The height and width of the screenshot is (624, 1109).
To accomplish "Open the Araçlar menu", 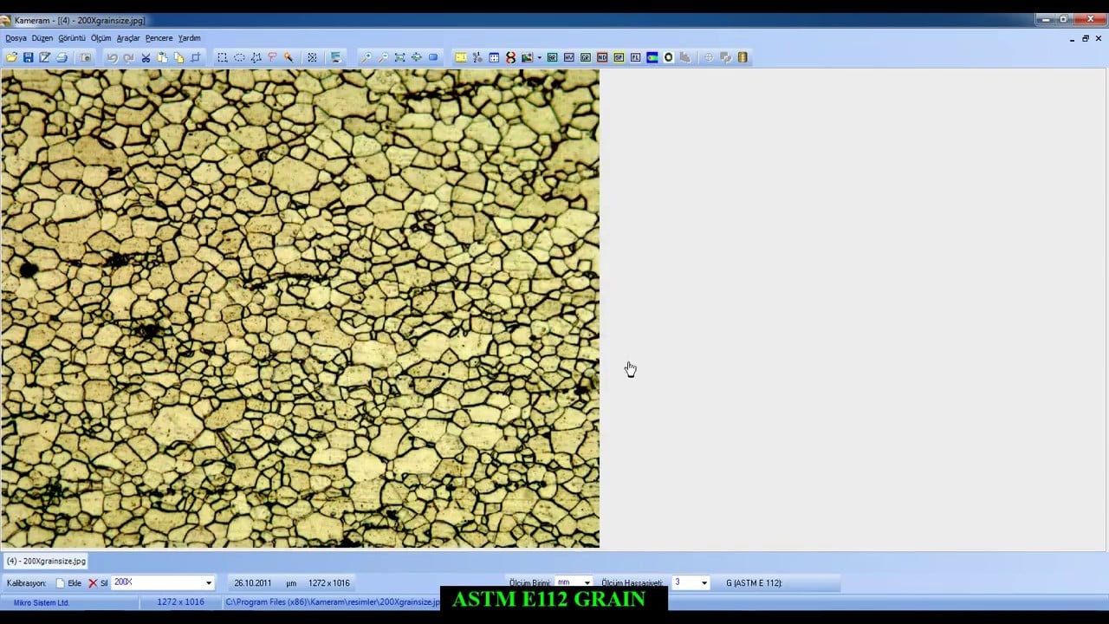I will click(x=128, y=38).
